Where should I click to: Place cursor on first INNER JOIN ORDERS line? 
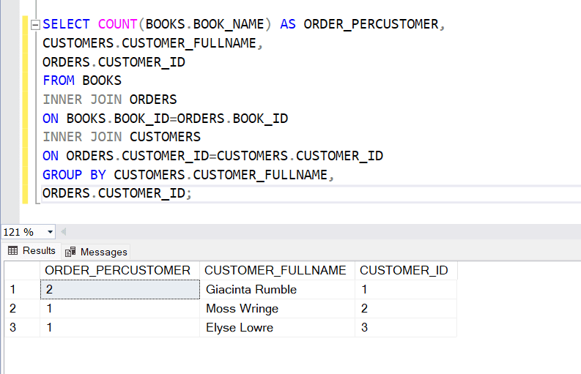tap(110, 100)
